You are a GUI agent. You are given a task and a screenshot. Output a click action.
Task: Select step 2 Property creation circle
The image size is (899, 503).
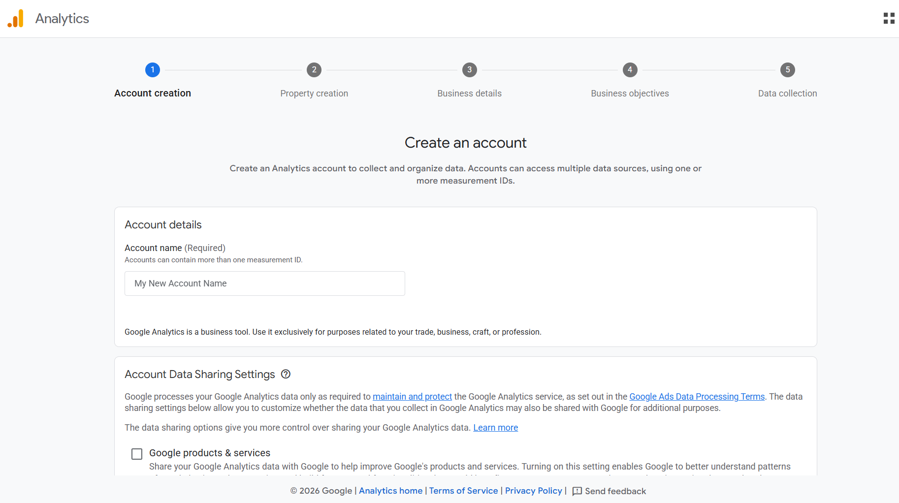pyautogui.click(x=314, y=70)
